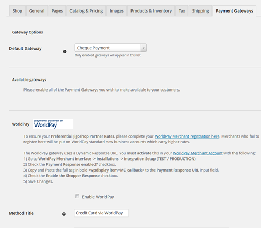261x228 pixels.
Task: Click the Method Title input field
Action: [101, 213]
